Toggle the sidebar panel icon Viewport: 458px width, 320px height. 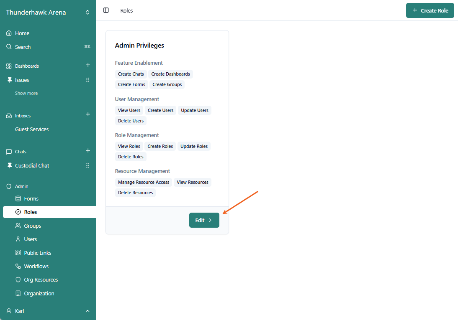(106, 10)
